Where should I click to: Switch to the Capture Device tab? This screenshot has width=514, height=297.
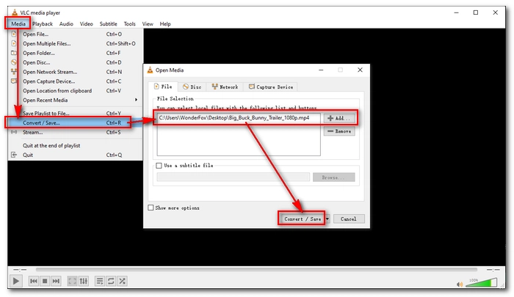coord(271,87)
